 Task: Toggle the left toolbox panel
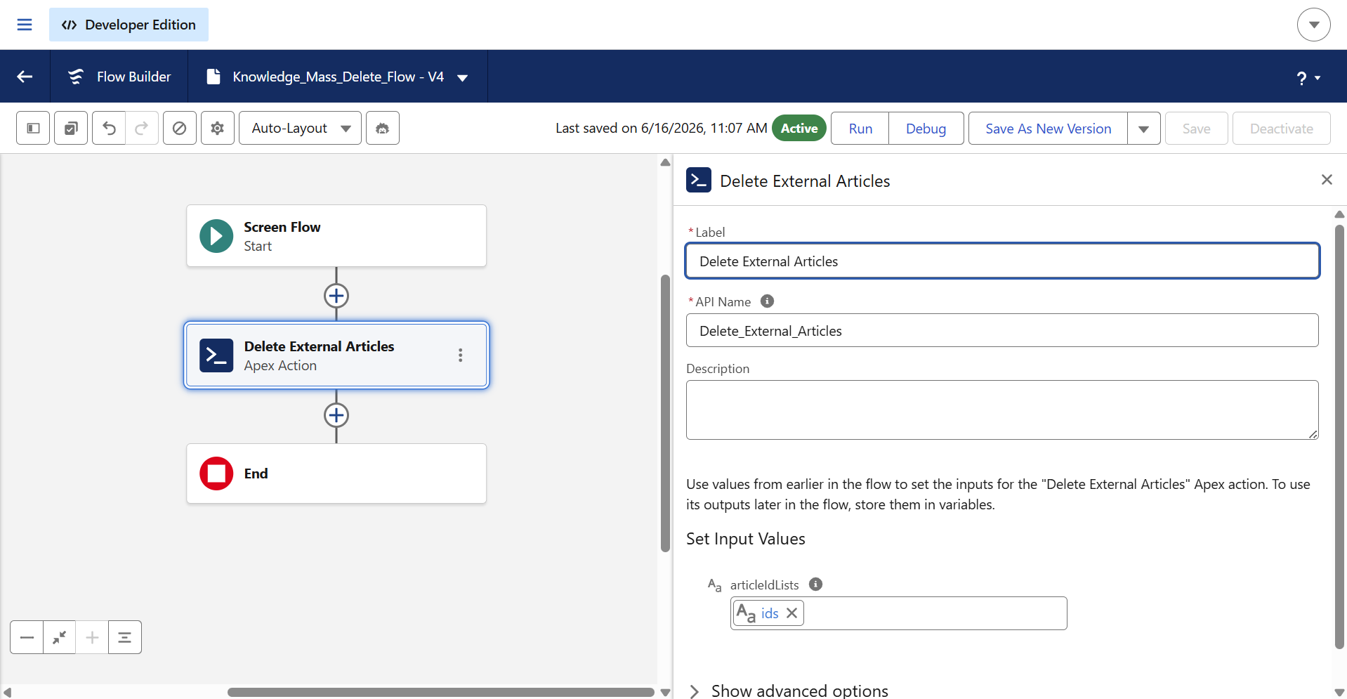click(33, 128)
